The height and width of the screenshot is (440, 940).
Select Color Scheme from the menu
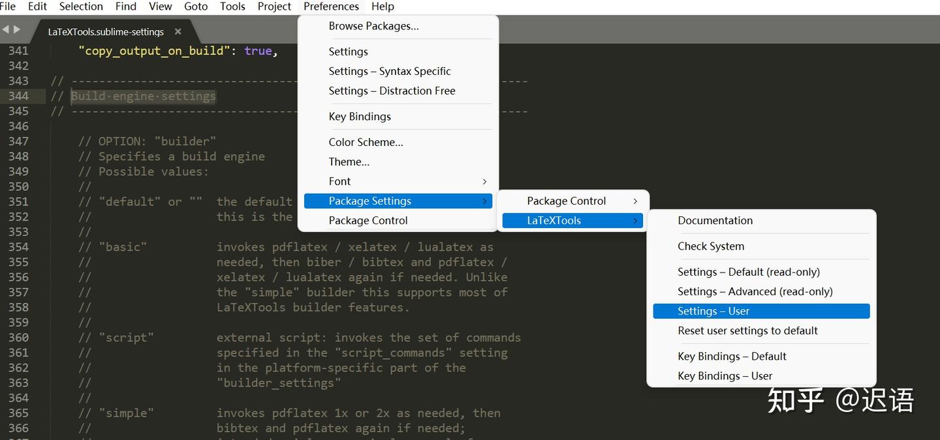(x=366, y=141)
